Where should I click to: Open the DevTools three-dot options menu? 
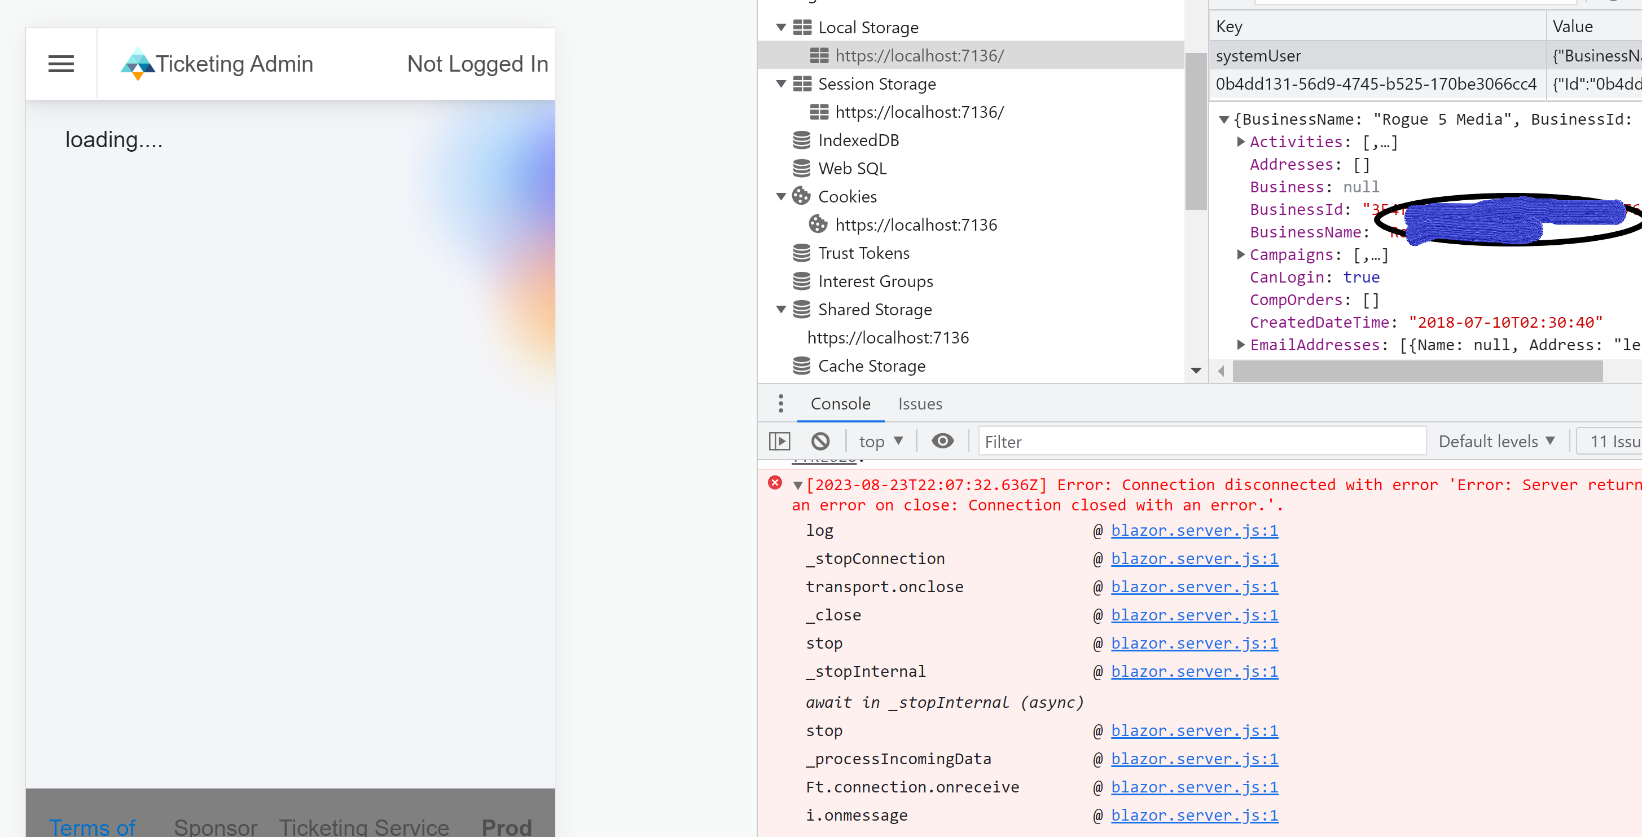tap(780, 403)
